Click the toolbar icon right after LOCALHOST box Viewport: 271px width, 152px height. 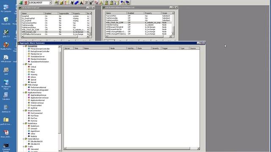pos(56,3)
